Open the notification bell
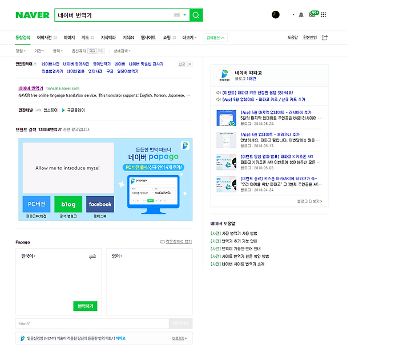 click(301, 15)
